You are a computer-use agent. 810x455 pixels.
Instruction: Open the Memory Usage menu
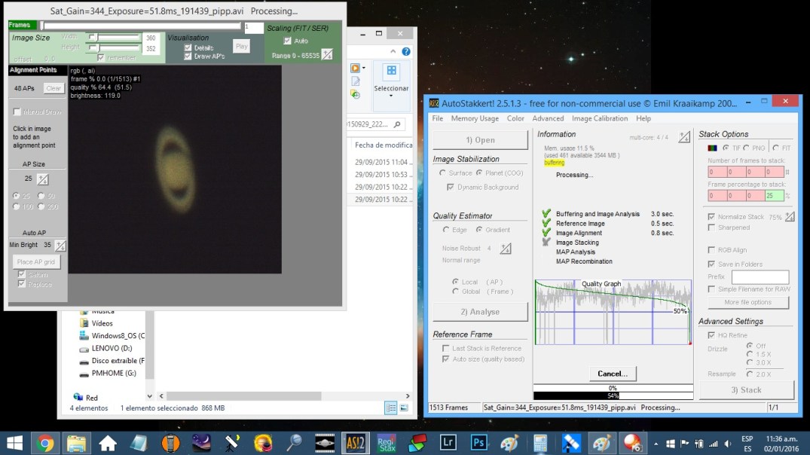point(475,118)
